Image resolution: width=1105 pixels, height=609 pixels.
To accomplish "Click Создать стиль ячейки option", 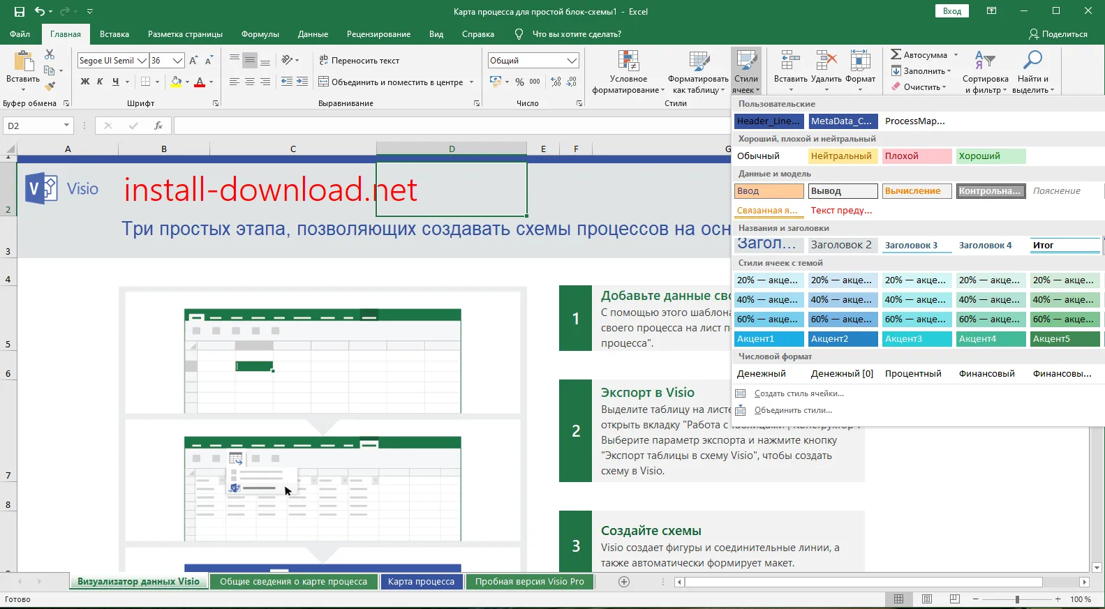I will pyautogui.click(x=799, y=393).
